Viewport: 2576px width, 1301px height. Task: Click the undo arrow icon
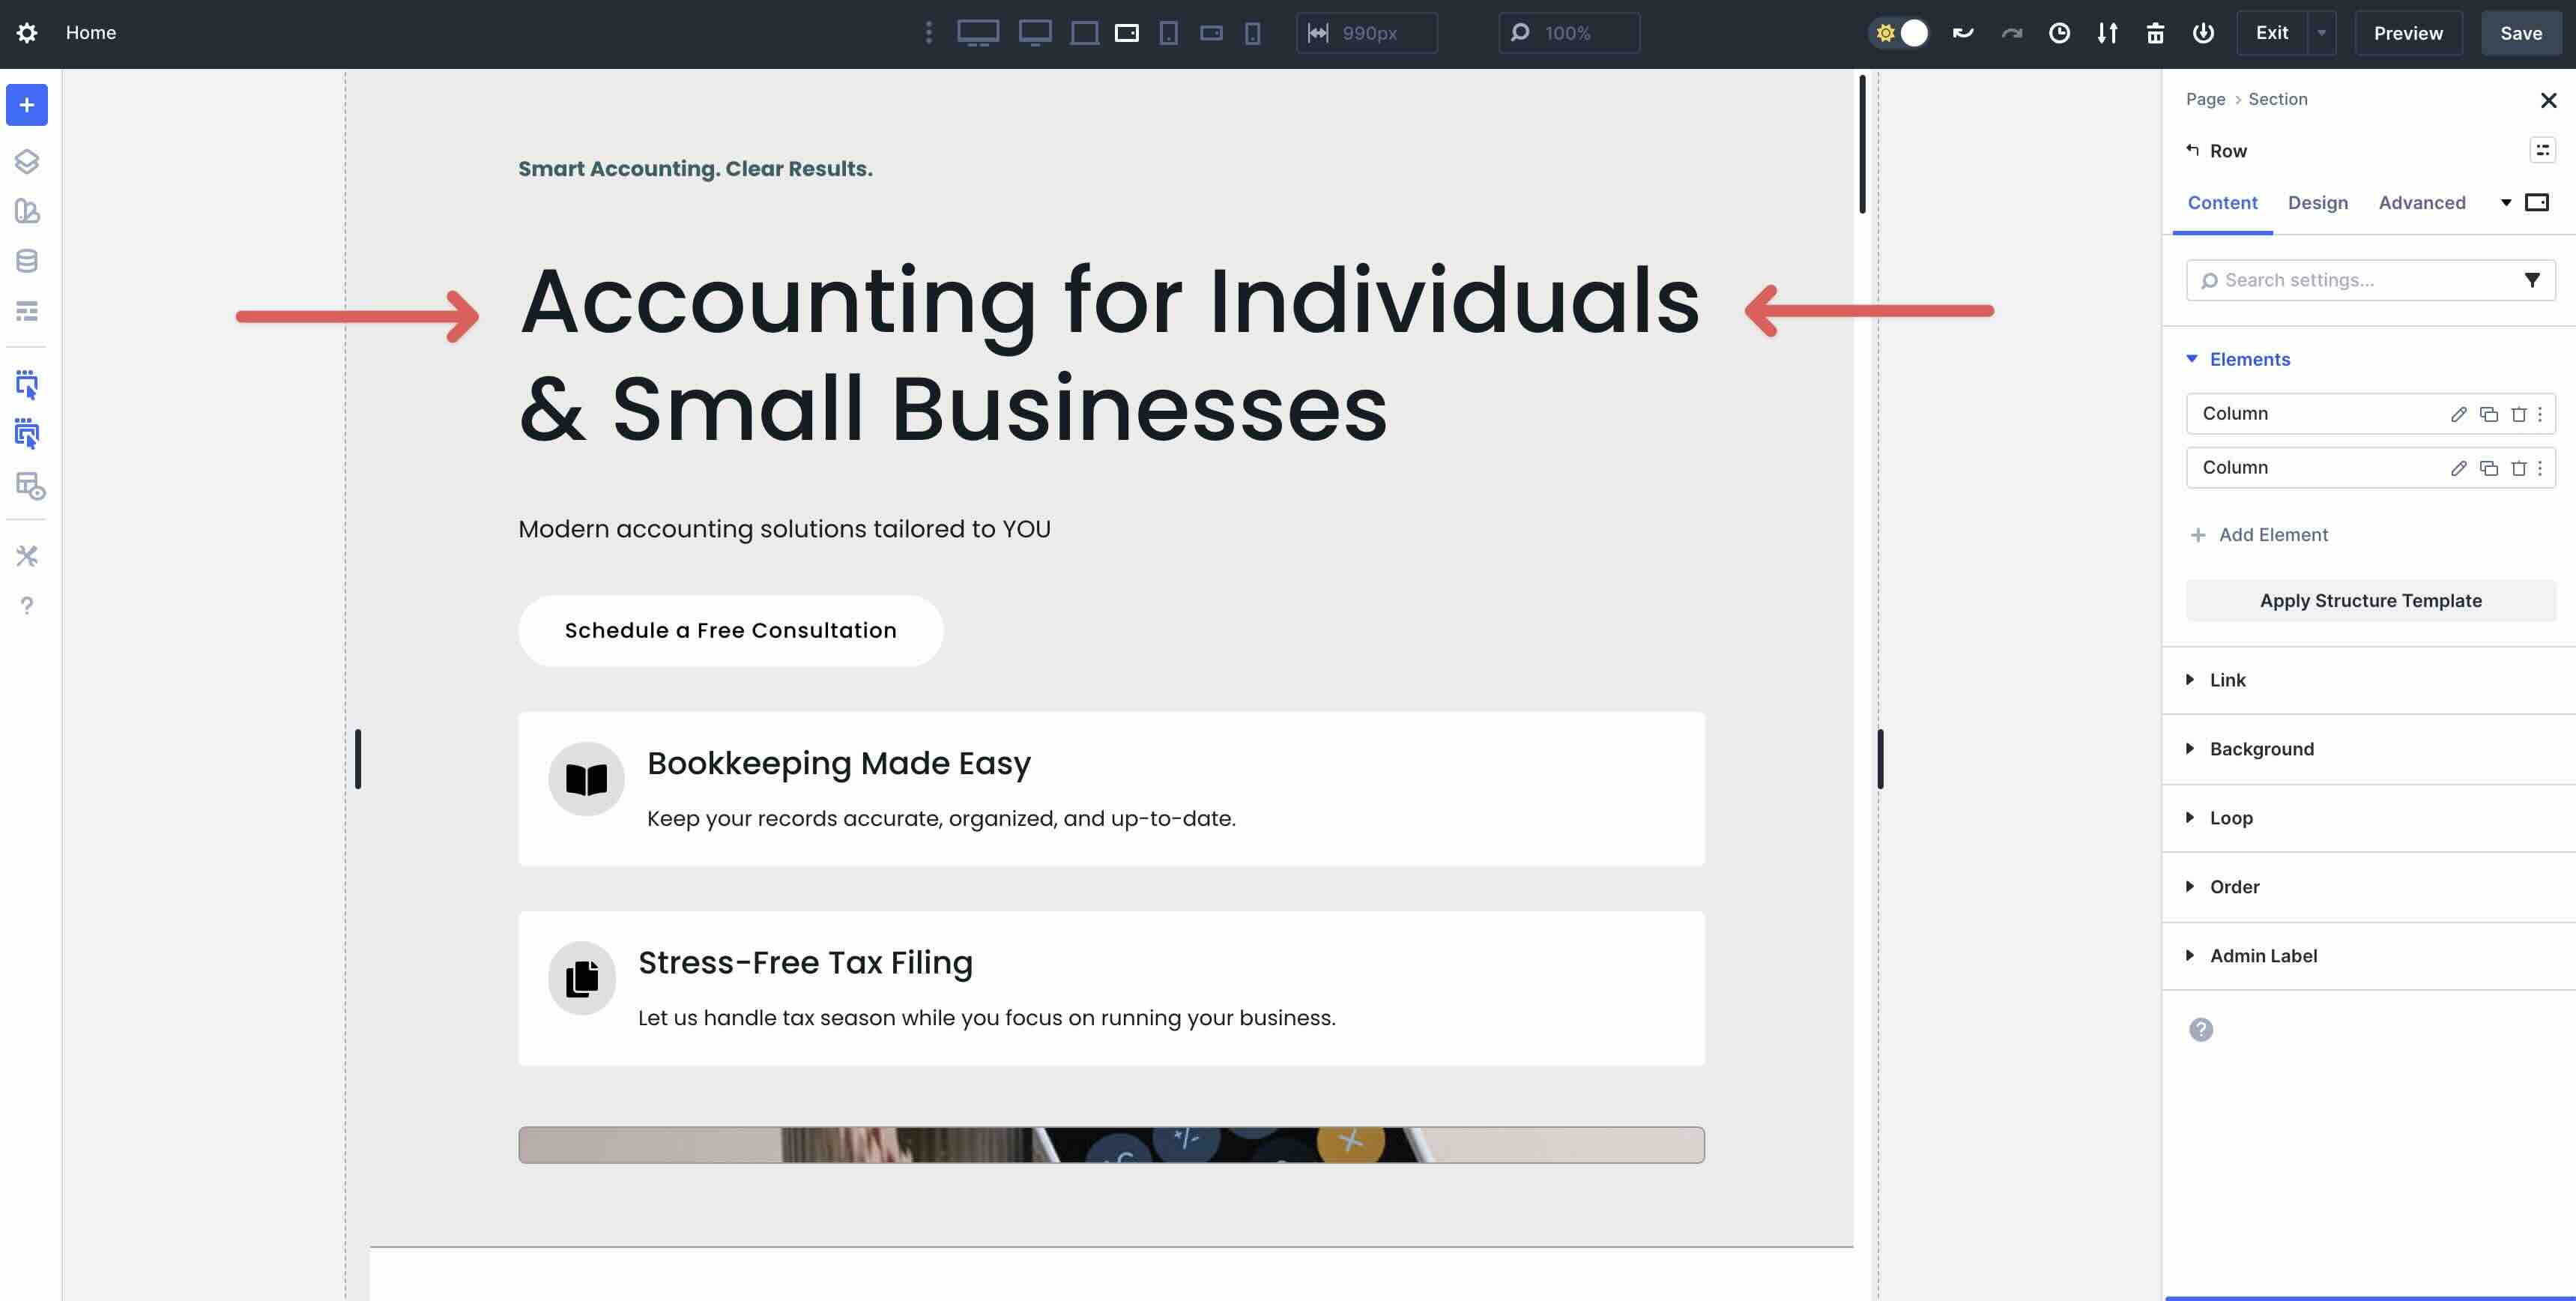(1963, 33)
